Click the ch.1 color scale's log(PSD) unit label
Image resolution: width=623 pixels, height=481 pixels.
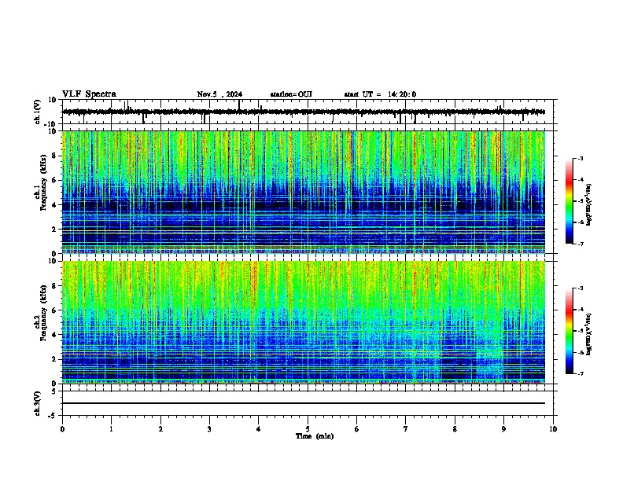589,204
